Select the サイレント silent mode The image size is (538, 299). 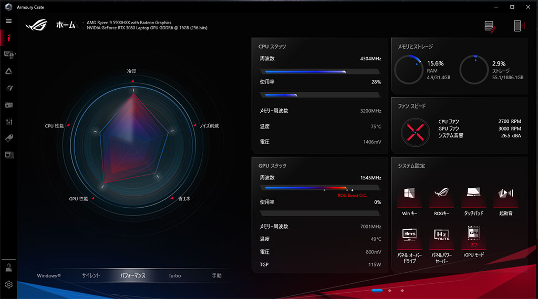point(91,276)
